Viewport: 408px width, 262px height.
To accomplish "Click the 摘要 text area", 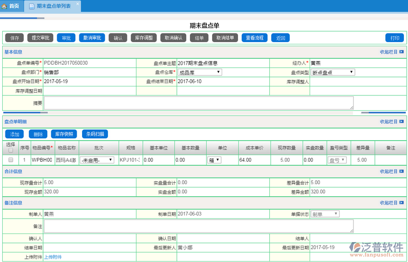I will (199, 103).
